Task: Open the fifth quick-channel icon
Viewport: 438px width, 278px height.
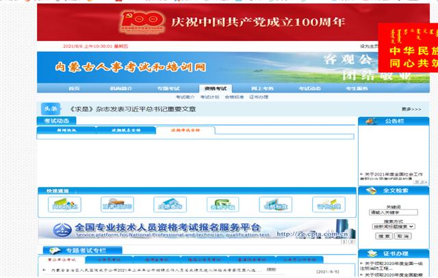Action: coord(274,204)
